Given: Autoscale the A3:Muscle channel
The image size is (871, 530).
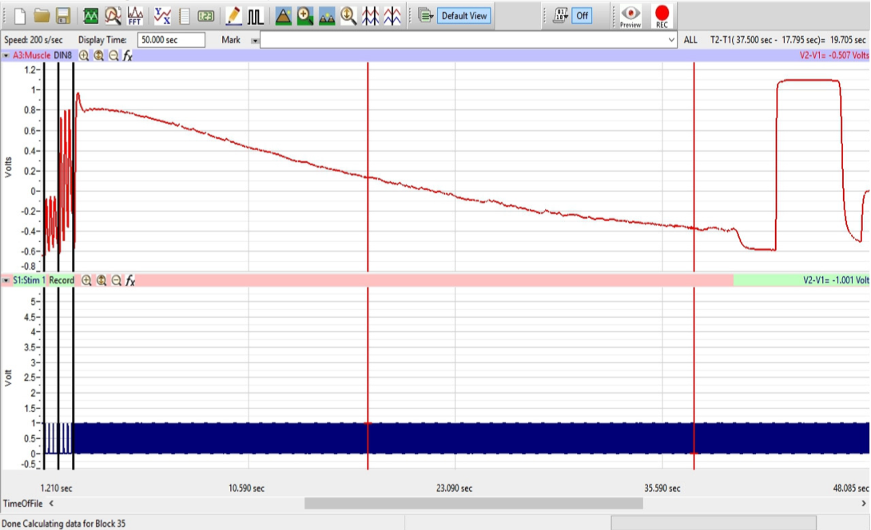Looking at the screenshot, I should pyautogui.click(x=99, y=57).
